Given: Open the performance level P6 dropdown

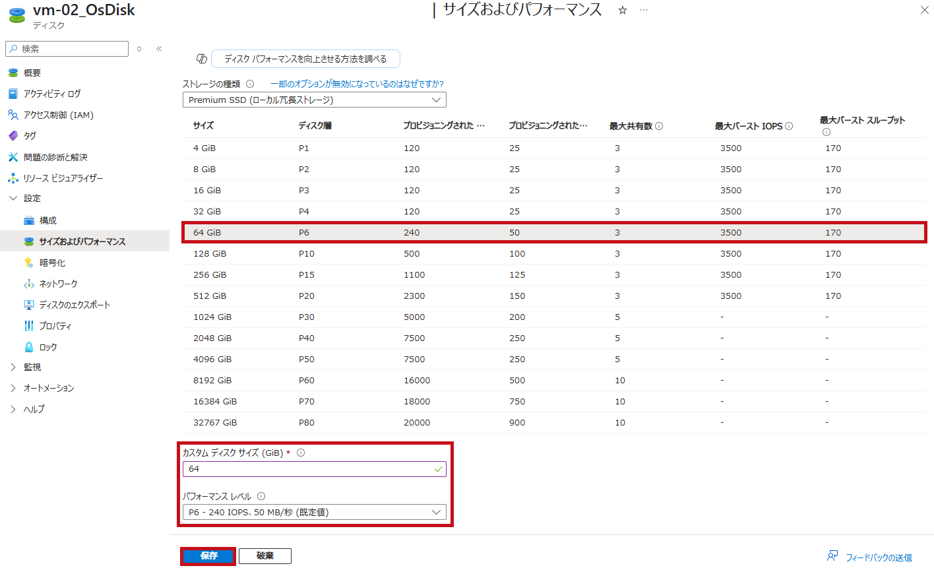Looking at the screenshot, I should (315, 512).
